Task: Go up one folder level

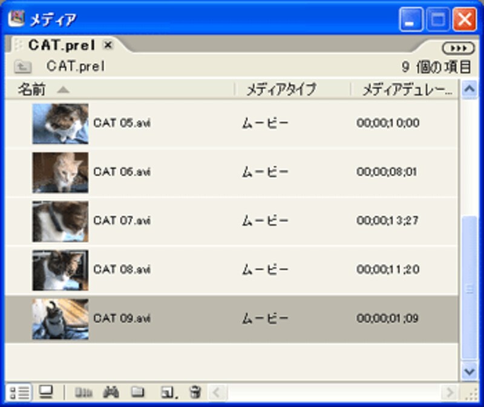Action: pos(23,67)
